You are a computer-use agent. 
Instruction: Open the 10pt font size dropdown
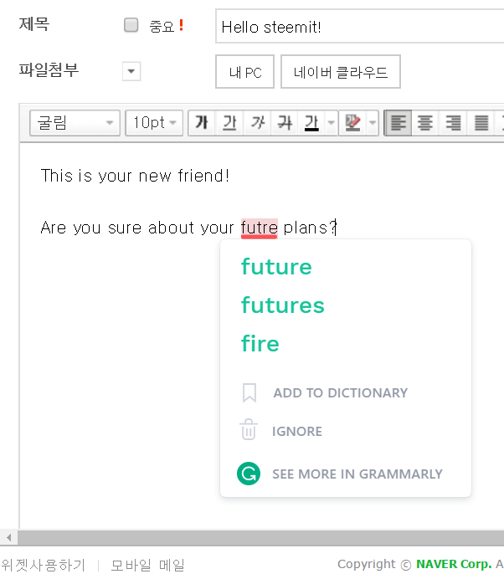pos(154,123)
